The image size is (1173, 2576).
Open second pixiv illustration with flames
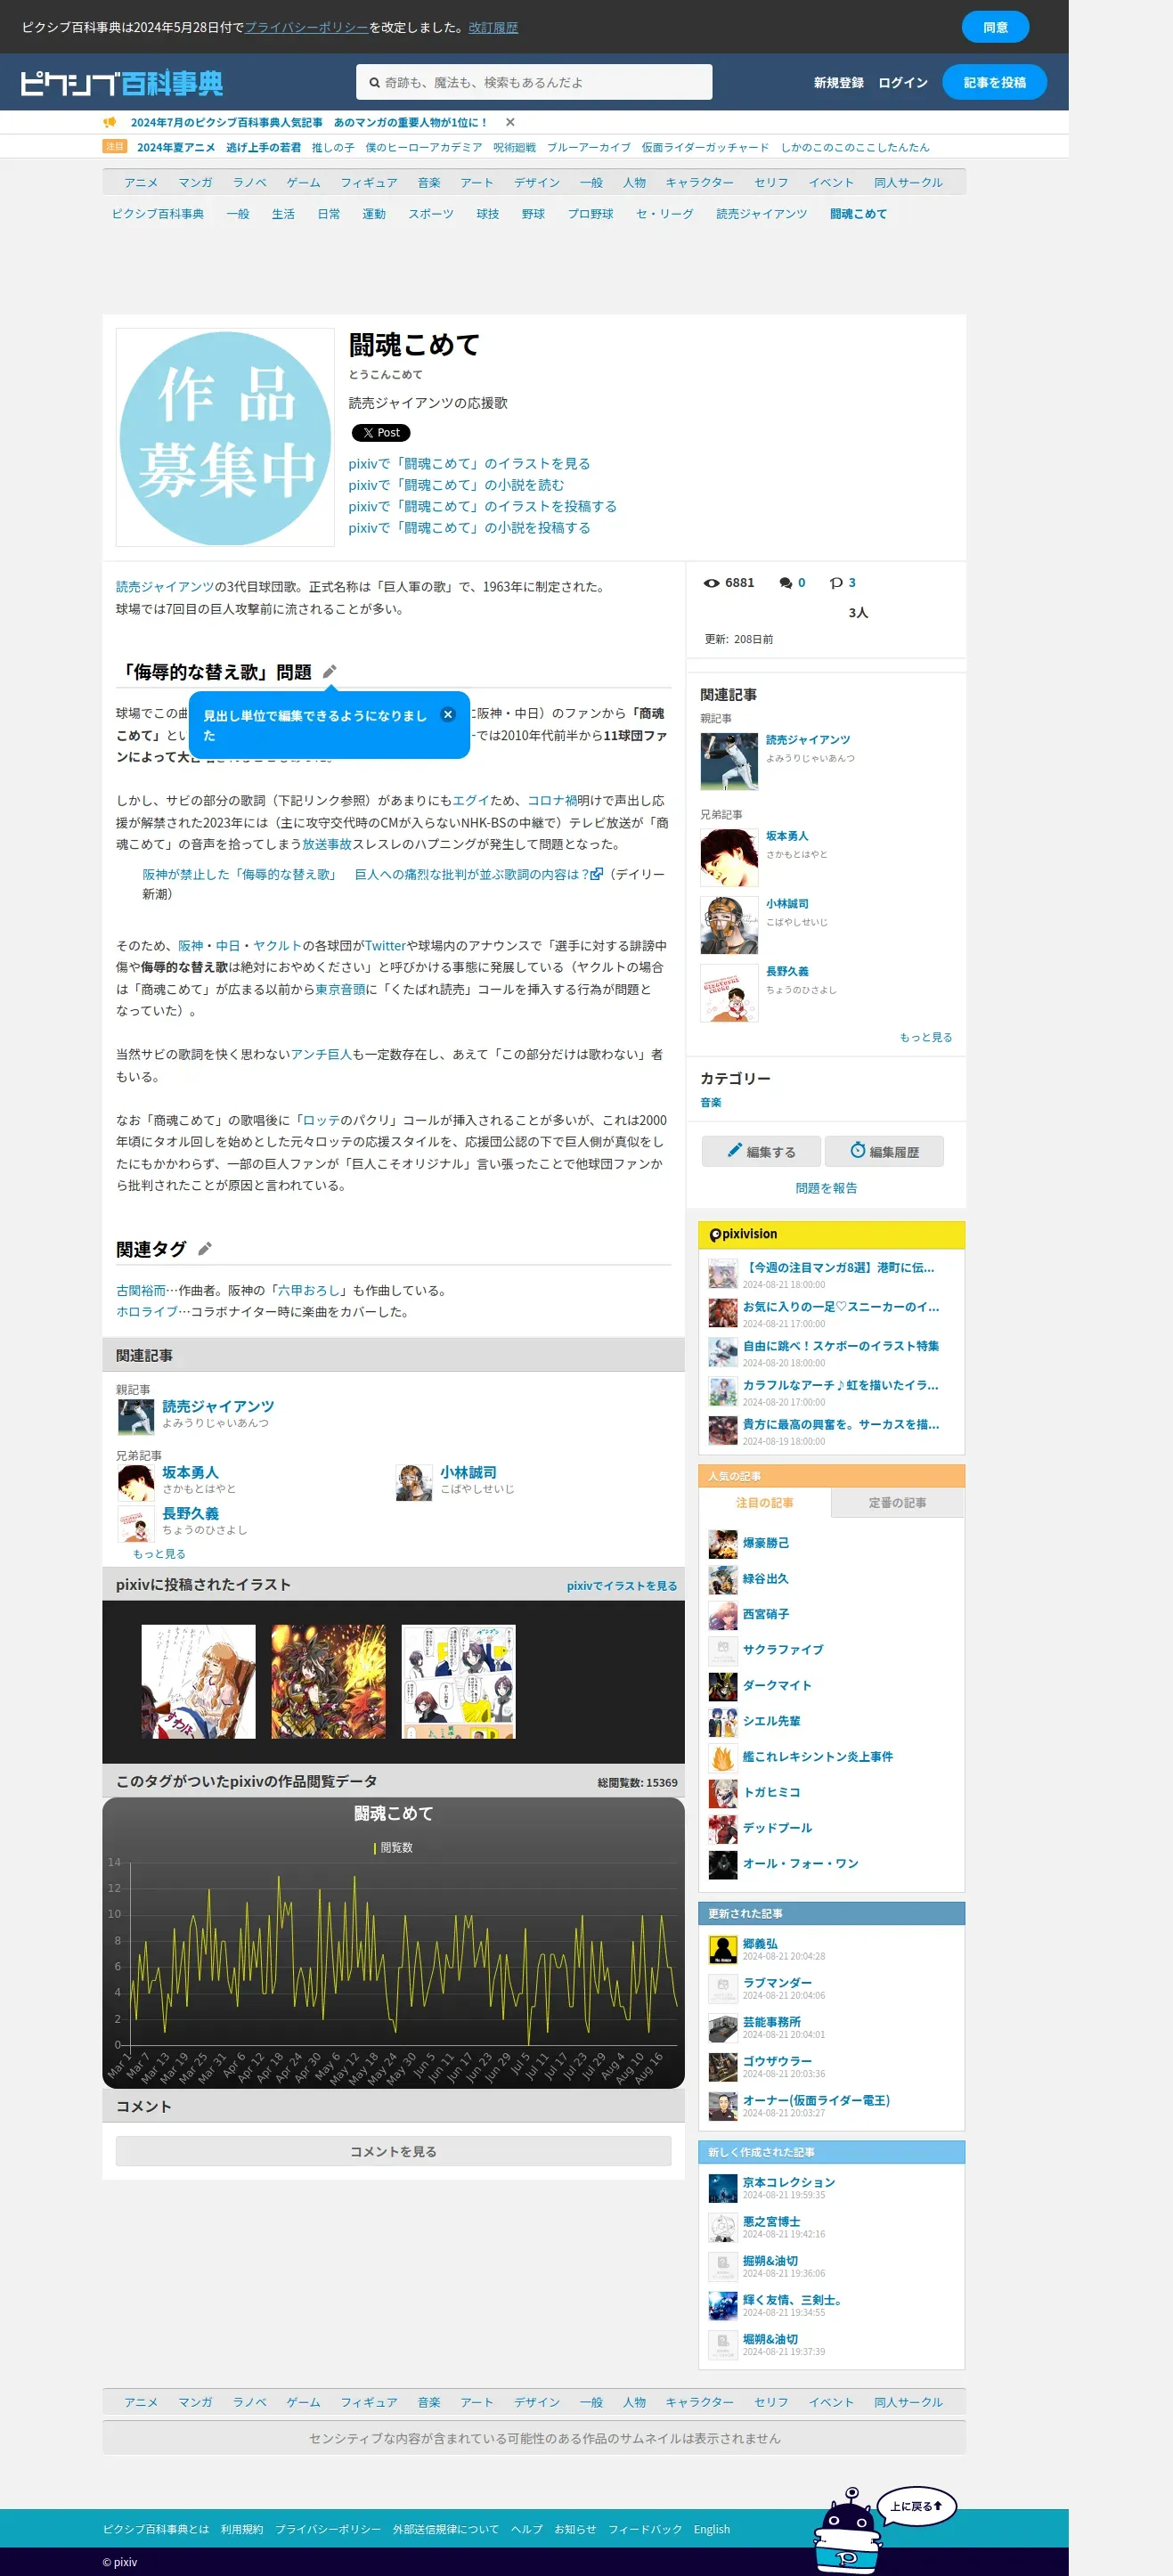click(328, 1681)
